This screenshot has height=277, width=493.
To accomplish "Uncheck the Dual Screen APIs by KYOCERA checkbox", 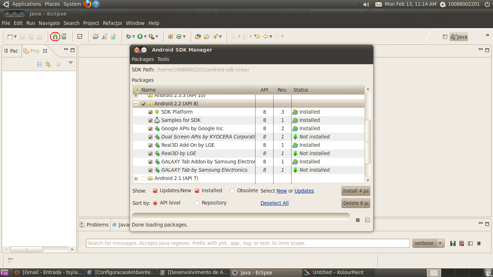I will point(150,137).
